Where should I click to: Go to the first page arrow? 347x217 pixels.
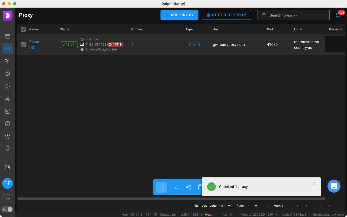coord(297,206)
